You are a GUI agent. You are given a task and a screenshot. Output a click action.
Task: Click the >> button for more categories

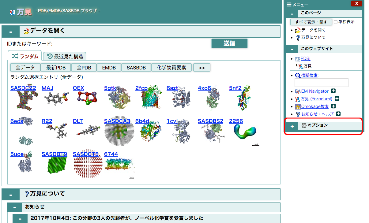pyautogui.click(x=201, y=67)
